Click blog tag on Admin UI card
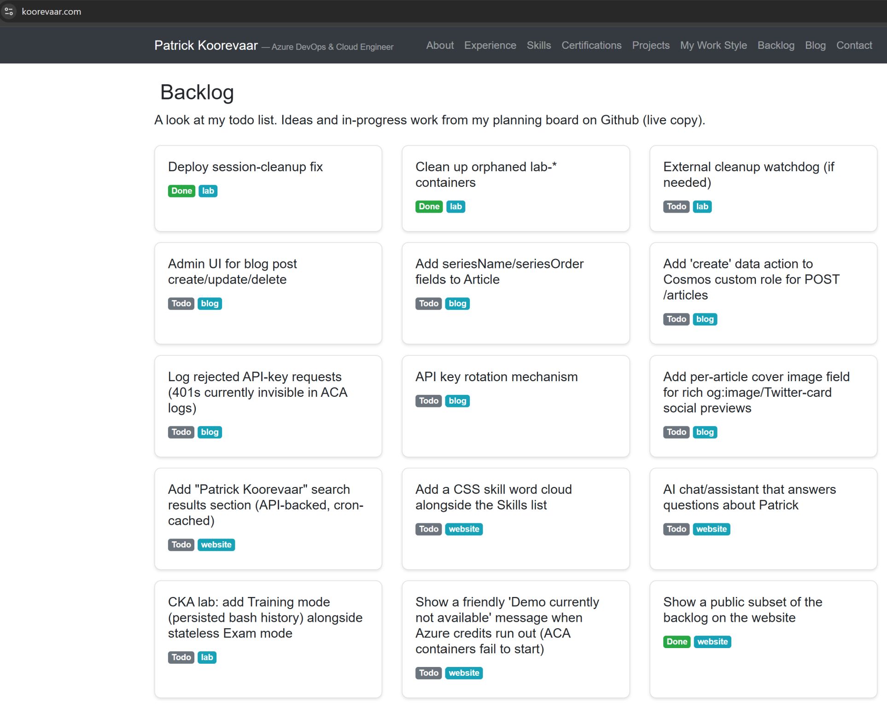Viewport: 887px width, 707px height. [210, 304]
